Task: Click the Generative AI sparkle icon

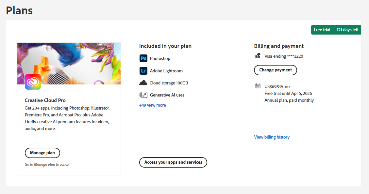Action: (143, 95)
